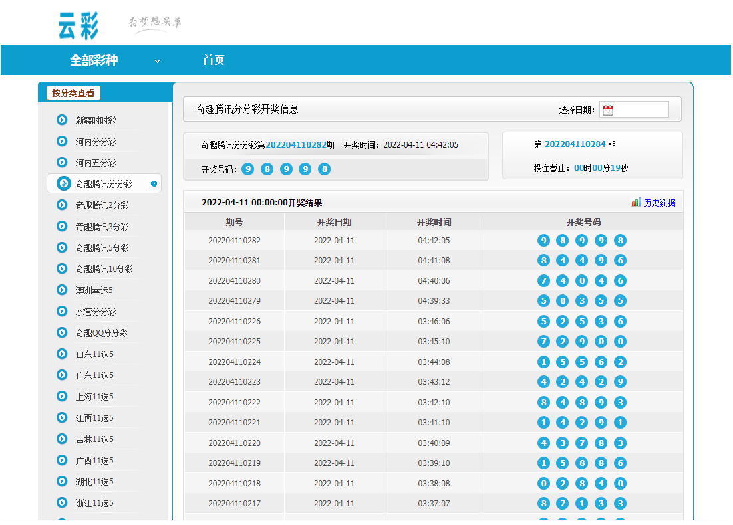Click the arrow icon beside 澳洲幸运5
This screenshot has height=525, width=733.
click(x=63, y=290)
